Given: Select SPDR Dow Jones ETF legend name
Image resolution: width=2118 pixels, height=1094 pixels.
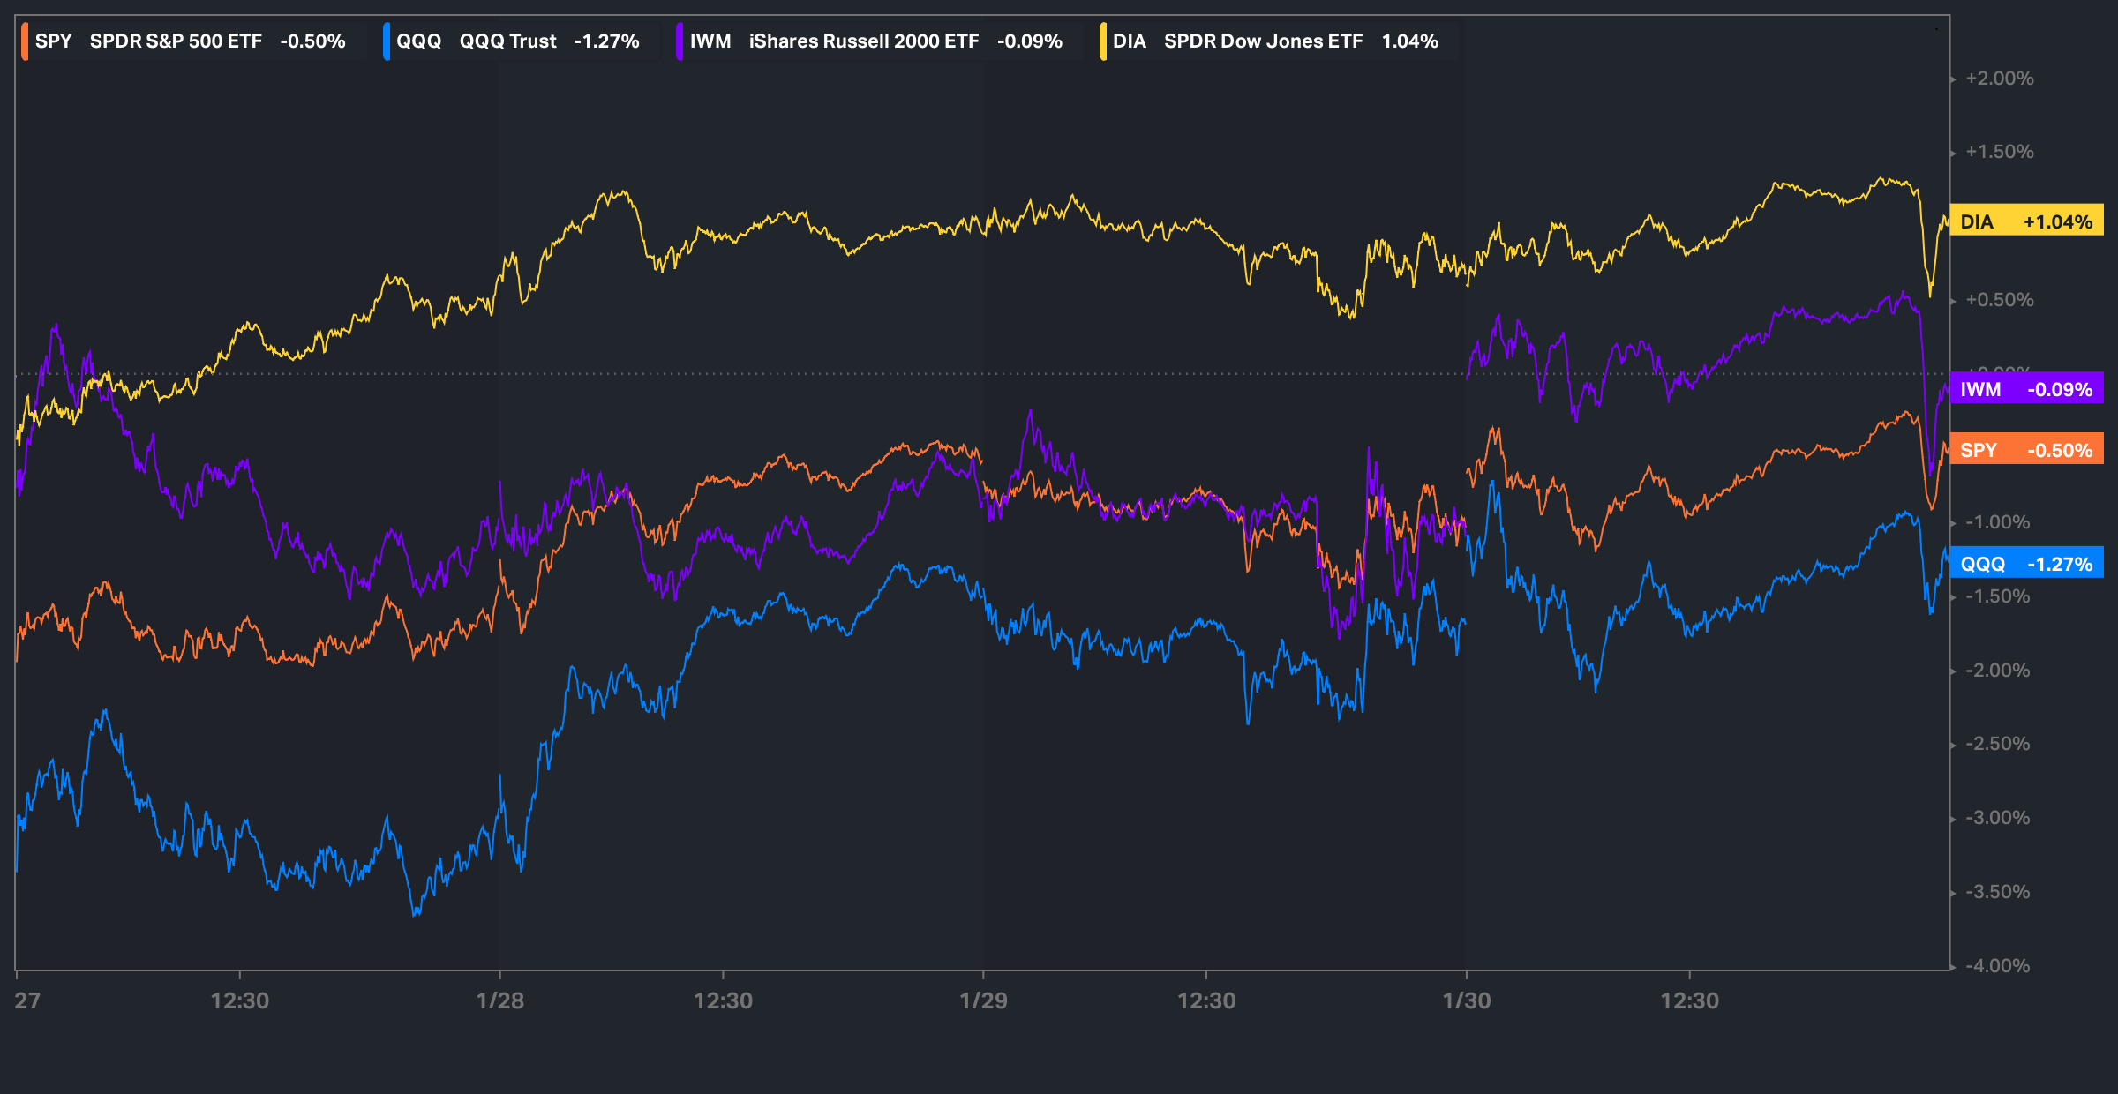Looking at the screenshot, I should [x=1263, y=41].
